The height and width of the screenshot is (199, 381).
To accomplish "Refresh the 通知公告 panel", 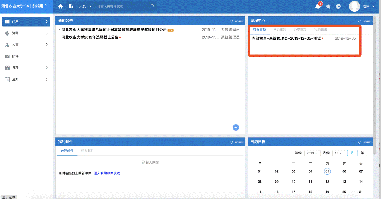I will [x=231, y=21].
